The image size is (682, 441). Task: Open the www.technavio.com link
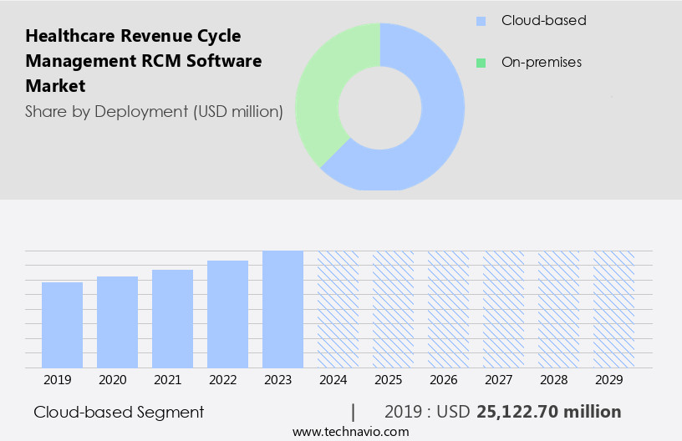click(x=350, y=432)
